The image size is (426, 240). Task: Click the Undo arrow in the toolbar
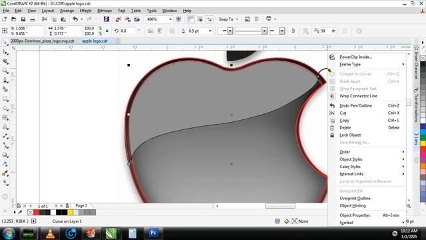75,19
